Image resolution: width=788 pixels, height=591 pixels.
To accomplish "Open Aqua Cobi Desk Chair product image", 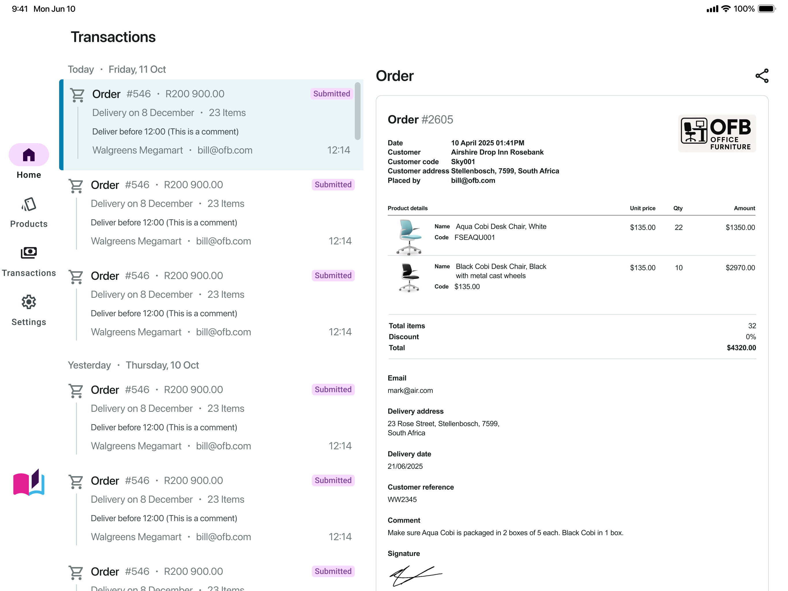I will coord(409,237).
